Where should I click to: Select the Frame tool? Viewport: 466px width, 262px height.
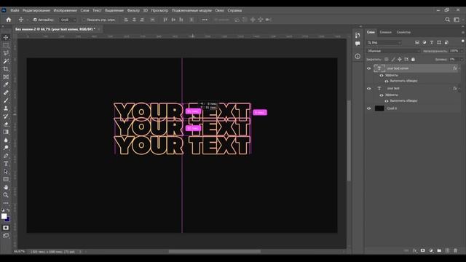6,77
